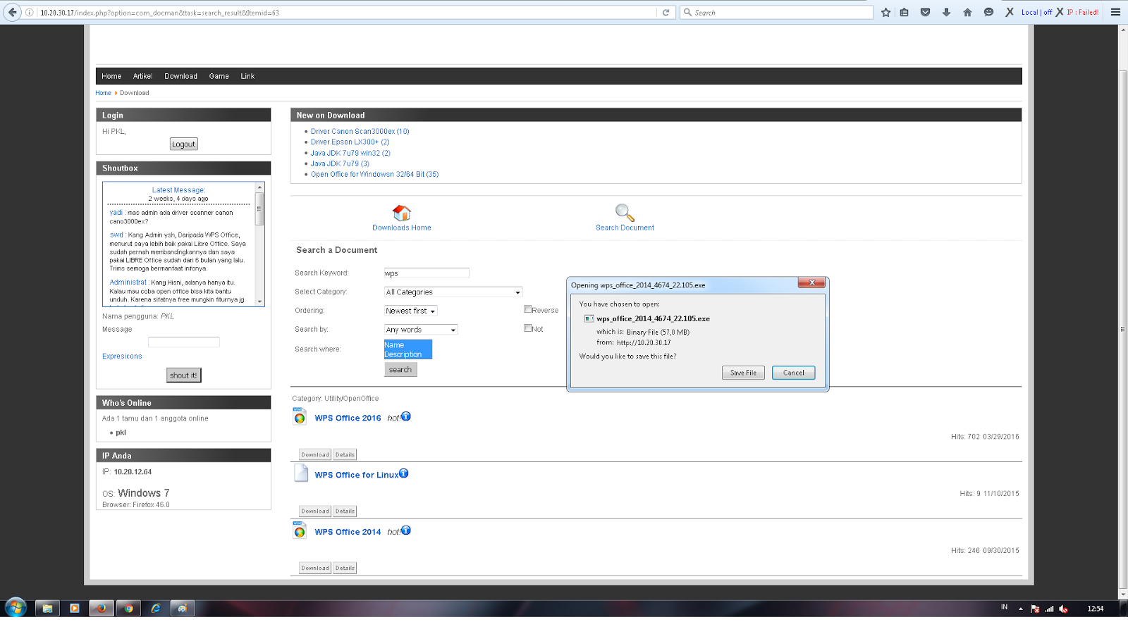
Task: Click Details button for WPS Office 2014
Action: pos(345,568)
